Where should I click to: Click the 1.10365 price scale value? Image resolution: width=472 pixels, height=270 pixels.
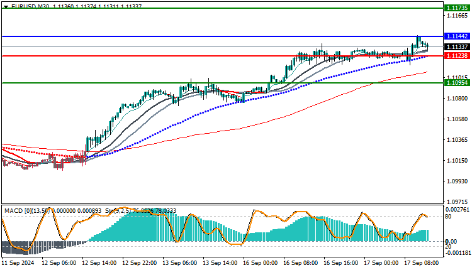coord(458,139)
